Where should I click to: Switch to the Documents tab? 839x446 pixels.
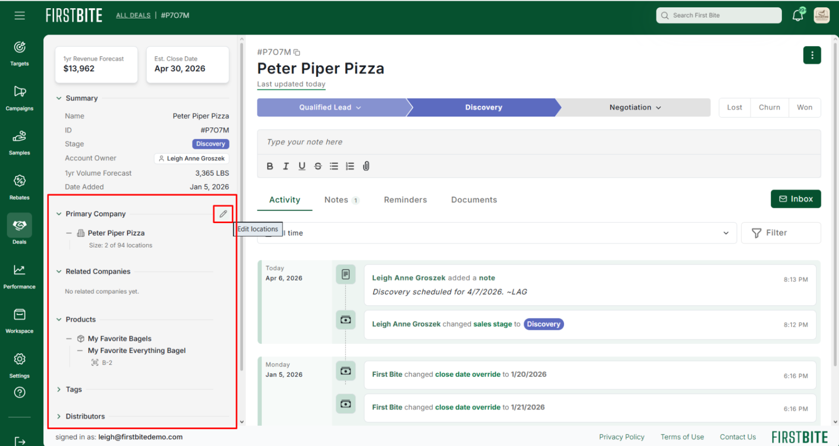click(x=474, y=200)
